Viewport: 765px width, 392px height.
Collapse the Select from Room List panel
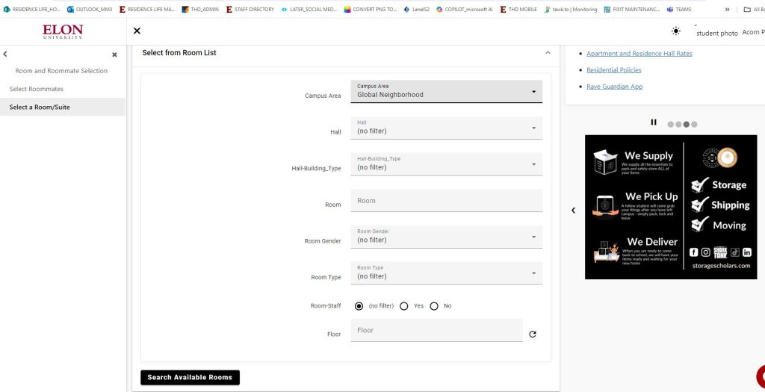548,53
